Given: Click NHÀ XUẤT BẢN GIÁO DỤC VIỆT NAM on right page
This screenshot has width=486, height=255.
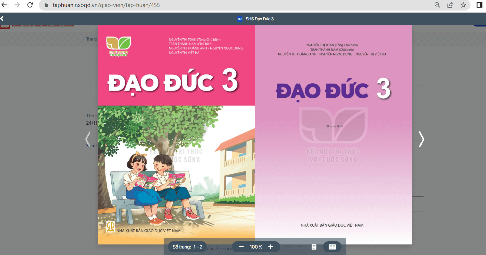Looking at the screenshot, I should pyautogui.click(x=332, y=225).
